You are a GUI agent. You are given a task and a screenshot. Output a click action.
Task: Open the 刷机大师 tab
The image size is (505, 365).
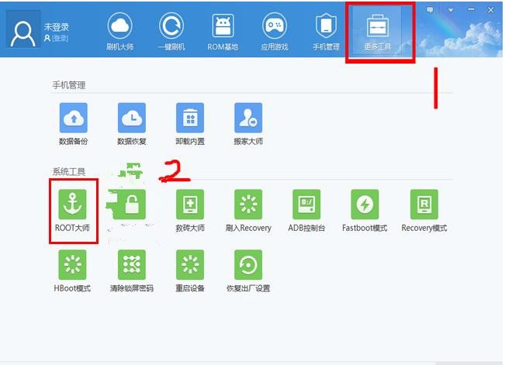[119, 32]
